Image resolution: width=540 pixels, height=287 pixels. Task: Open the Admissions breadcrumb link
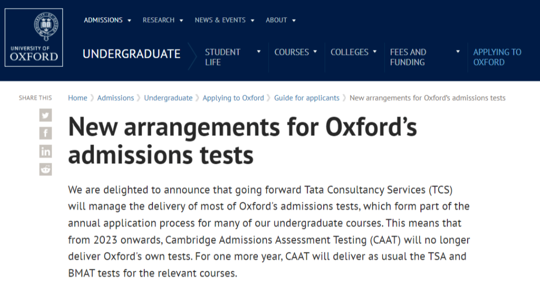tap(115, 98)
